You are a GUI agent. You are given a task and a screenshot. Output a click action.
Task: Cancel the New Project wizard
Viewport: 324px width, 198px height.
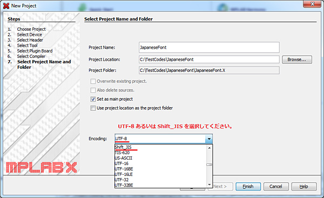[x=276, y=187]
